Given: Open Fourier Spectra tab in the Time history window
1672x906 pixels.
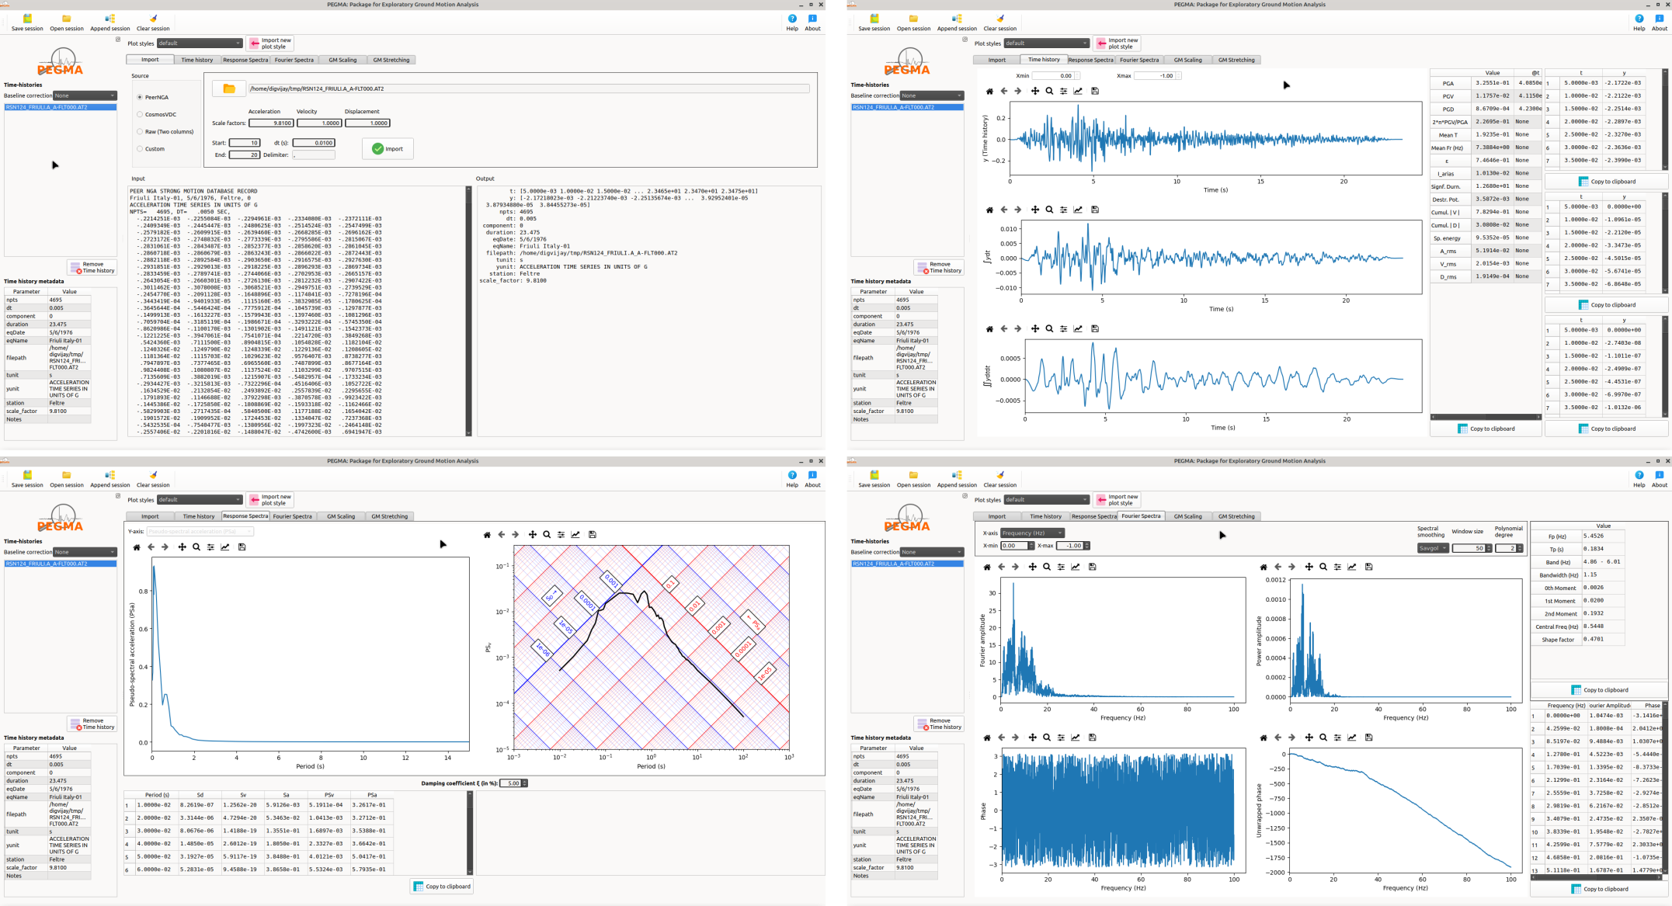Looking at the screenshot, I should (x=1139, y=60).
